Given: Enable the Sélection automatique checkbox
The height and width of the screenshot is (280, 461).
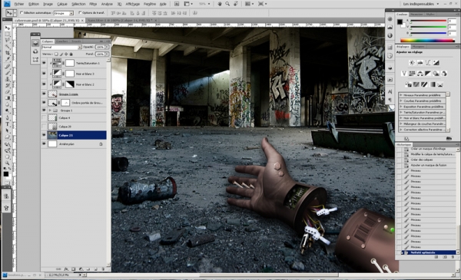Looking at the screenshot, I should click(x=22, y=13).
